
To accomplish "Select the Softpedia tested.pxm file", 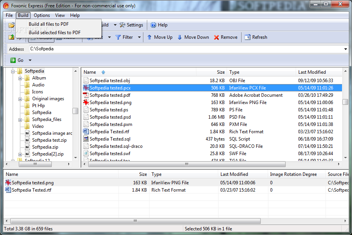I will tap(212, 124).
